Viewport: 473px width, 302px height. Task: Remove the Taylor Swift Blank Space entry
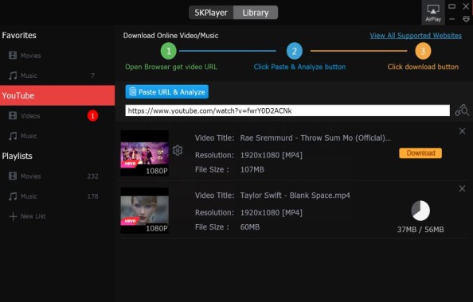pyautogui.click(x=462, y=188)
